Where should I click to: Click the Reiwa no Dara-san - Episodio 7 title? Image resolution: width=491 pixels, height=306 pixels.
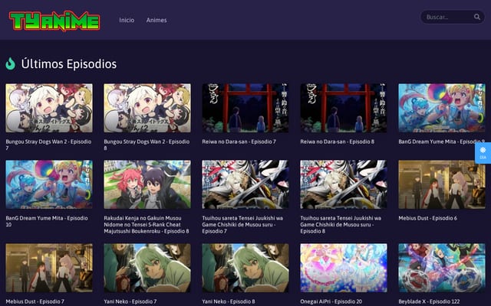239,142
